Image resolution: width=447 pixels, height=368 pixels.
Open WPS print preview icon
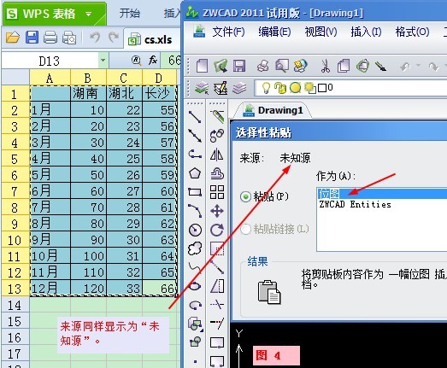pos(69,38)
